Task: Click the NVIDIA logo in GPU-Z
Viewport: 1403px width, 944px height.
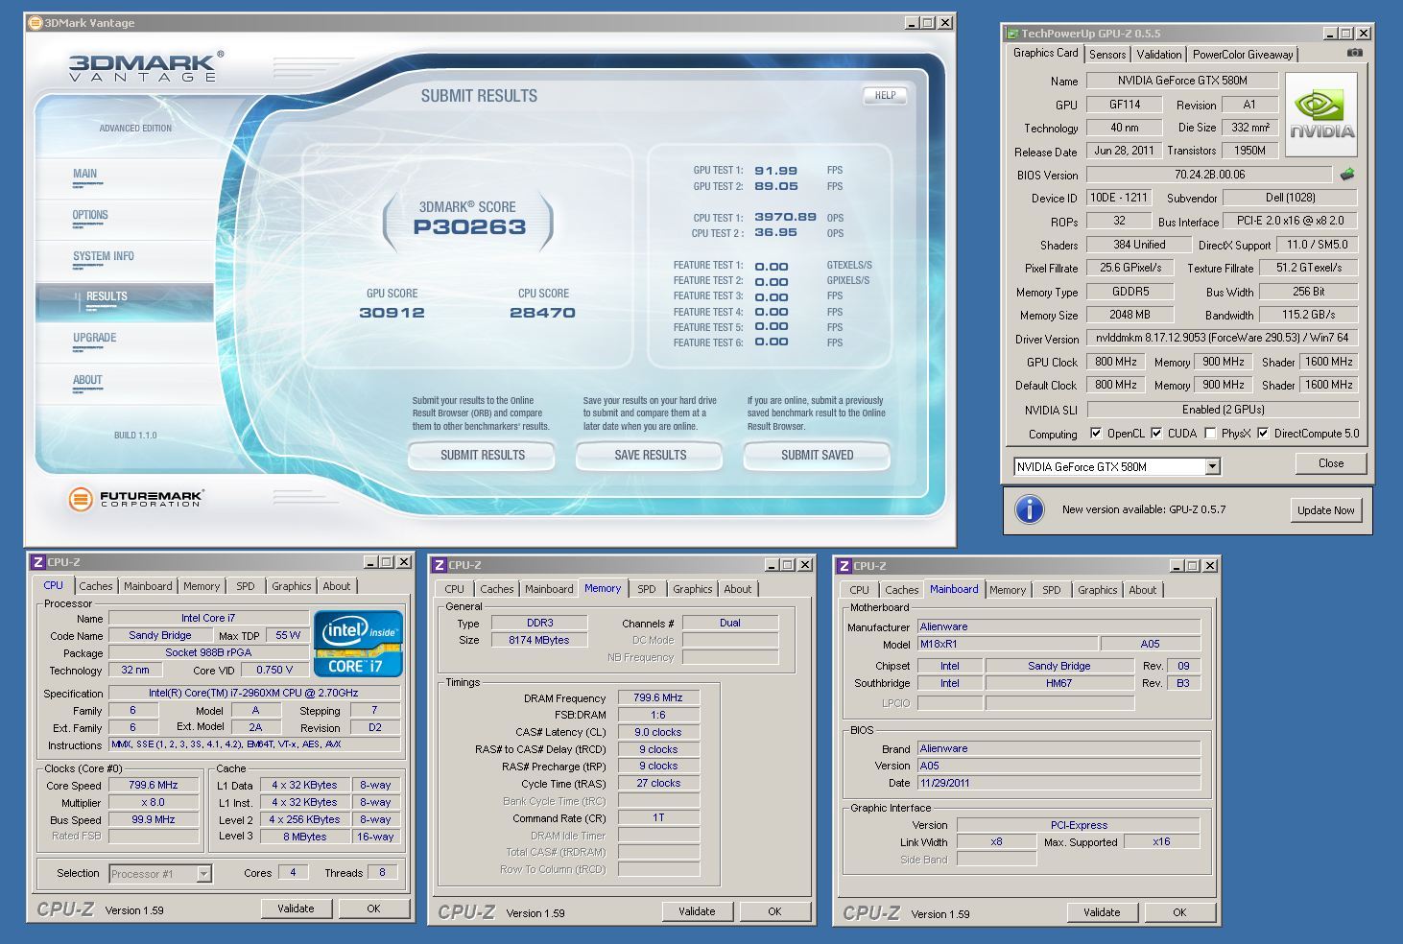Action: [x=1321, y=114]
